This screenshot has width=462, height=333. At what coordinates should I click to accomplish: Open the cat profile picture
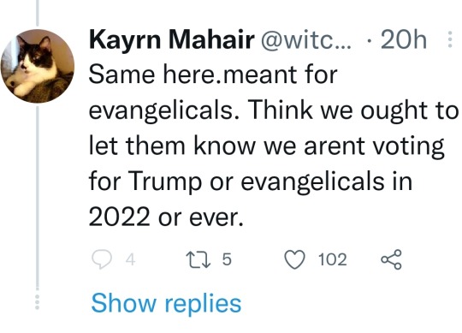pos(38,66)
